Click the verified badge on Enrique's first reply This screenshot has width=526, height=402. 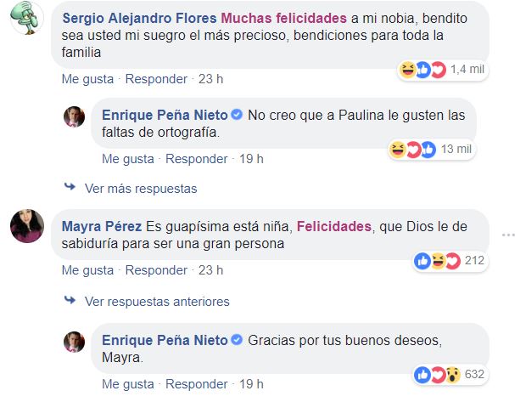click(x=238, y=114)
